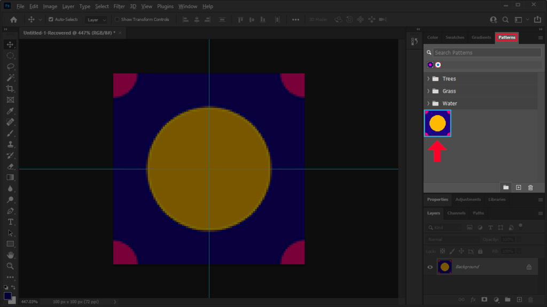Image resolution: width=547 pixels, height=307 pixels.
Task: Expand the Water pattern group
Action: tap(428, 103)
